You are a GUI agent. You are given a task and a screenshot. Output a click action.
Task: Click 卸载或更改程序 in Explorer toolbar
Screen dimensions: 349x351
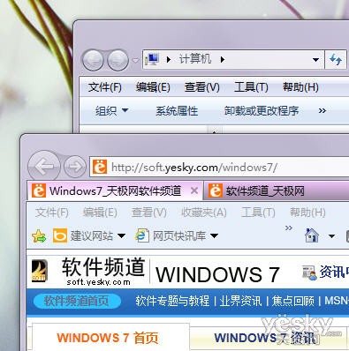pyautogui.click(x=262, y=111)
